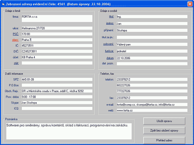The image size is (194, 145).
Task: Click the Obch. Rejs. label text
Action: pyautogui.click(x=12, y=91)
